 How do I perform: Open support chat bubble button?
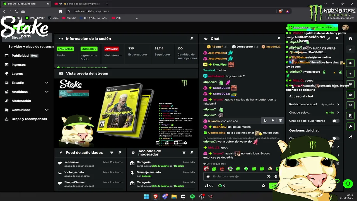[x=348, y=184]
